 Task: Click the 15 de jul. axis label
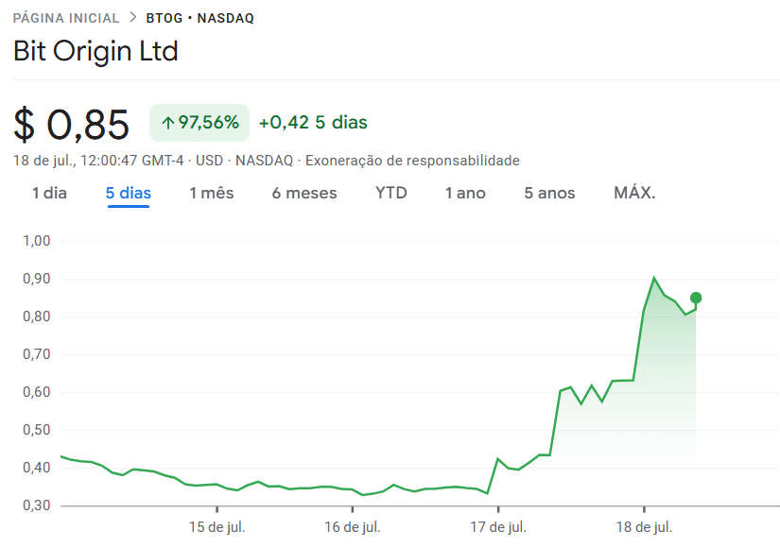[217, 527]
